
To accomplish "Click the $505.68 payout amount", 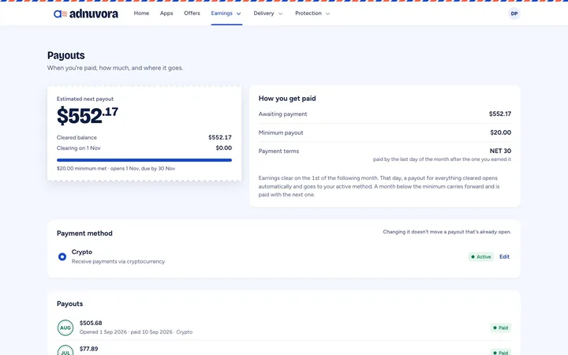I will point(91,323).
